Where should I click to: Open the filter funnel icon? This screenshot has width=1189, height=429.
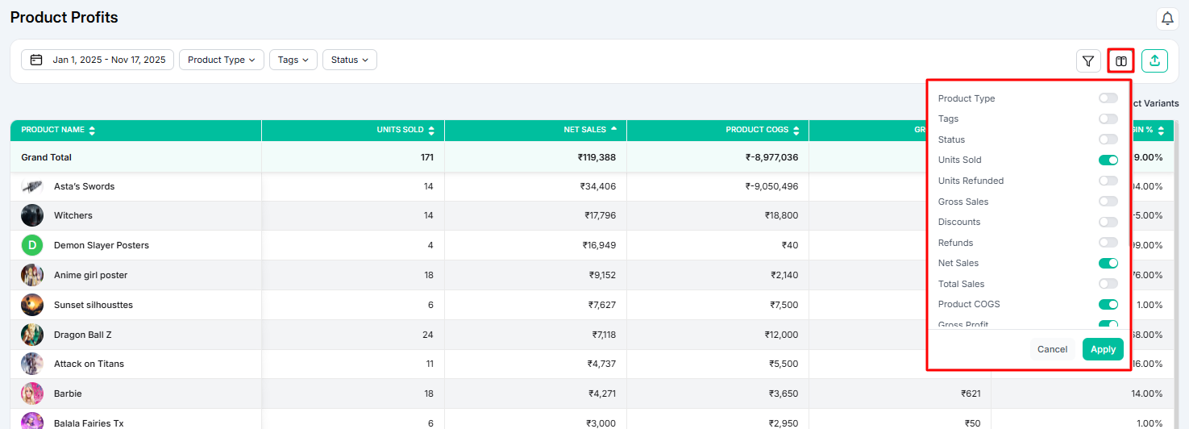1088,60
